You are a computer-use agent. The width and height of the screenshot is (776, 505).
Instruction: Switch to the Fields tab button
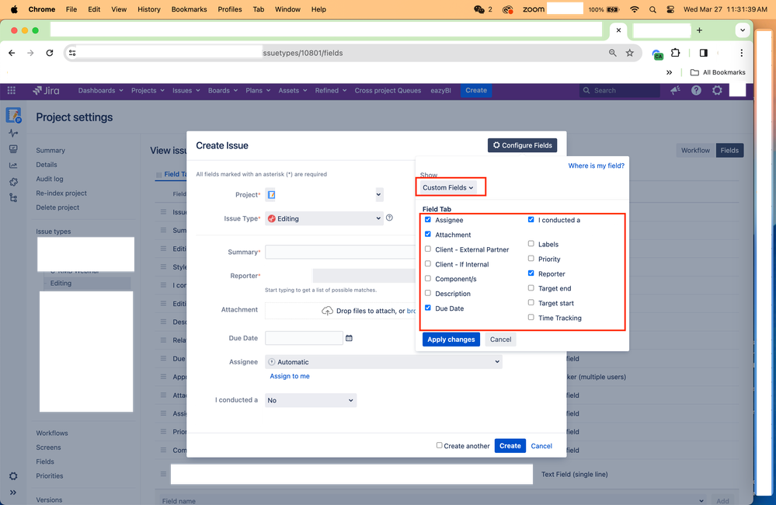729,151
